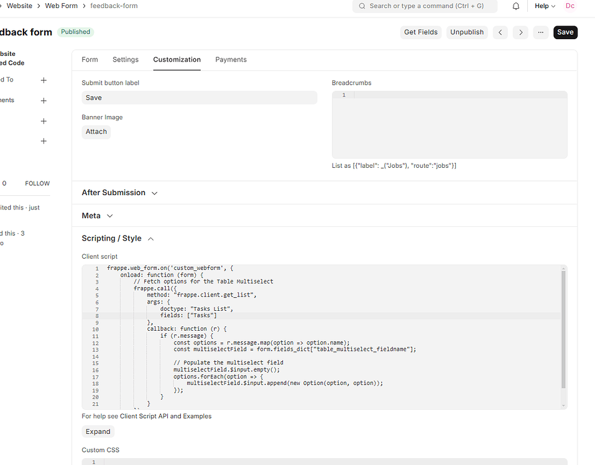Click the 'const options = r.message.map' line
Screen dimensions: 595x465
(x=262, y=343)
